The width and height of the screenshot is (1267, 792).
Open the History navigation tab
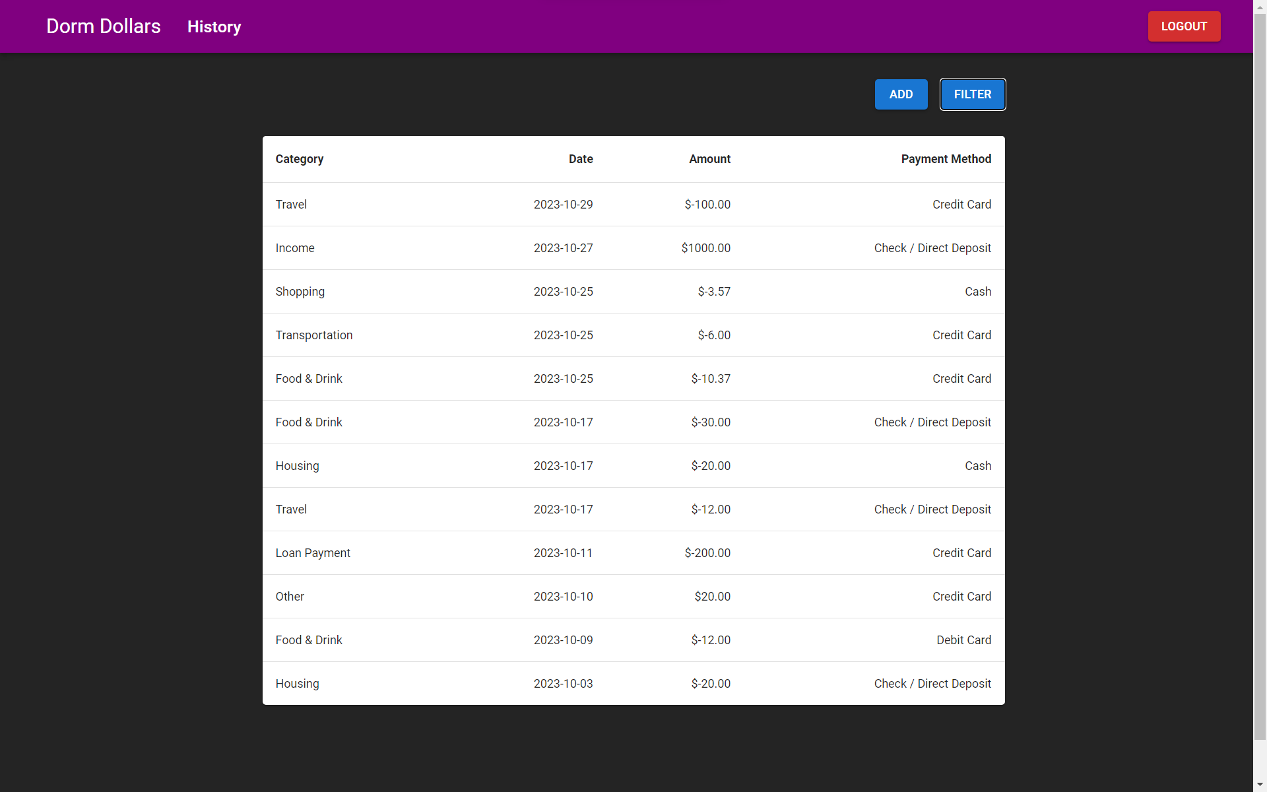click(x=214, y=27)
